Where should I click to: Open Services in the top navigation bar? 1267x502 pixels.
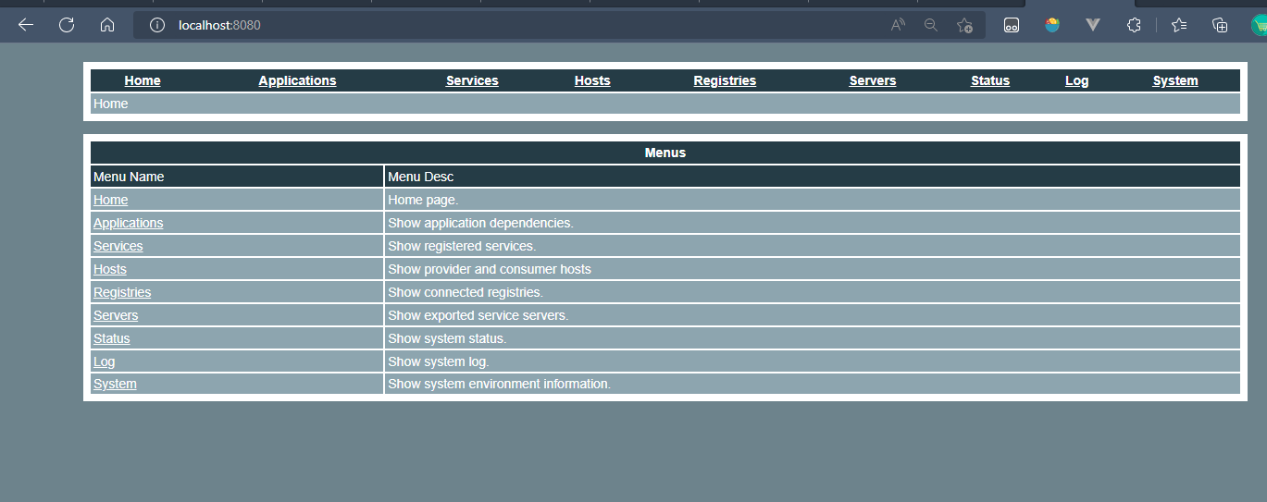point(472,80)
